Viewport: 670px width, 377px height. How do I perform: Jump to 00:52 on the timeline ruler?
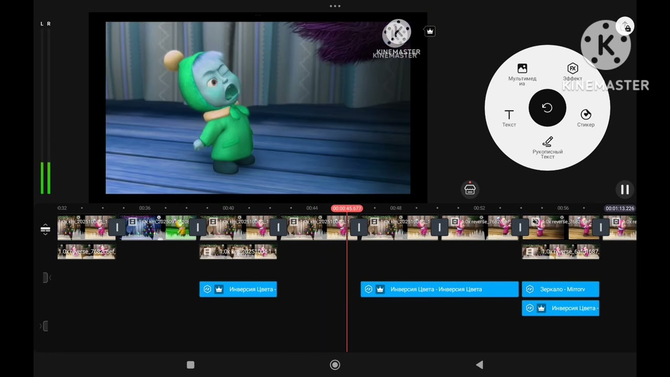click(479, 208)
